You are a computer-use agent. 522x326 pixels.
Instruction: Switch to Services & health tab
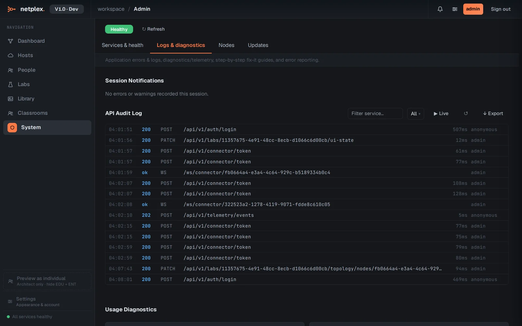122,45
